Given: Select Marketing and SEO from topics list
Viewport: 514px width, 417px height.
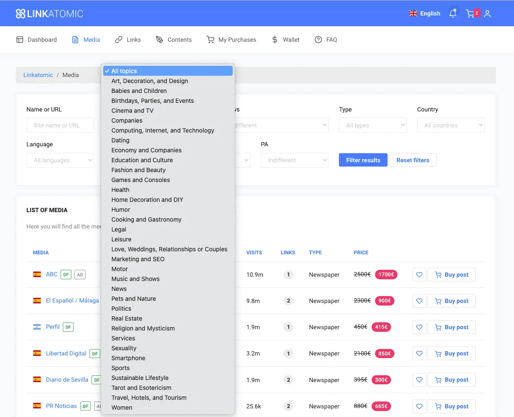Looking at the screenshot, I should (x=138, y=259).
